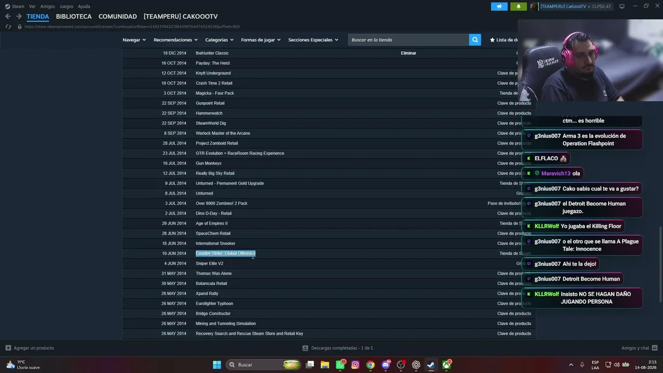
Task: Open the Xbox app from the taskbar
Action: [x=446, y=365]
